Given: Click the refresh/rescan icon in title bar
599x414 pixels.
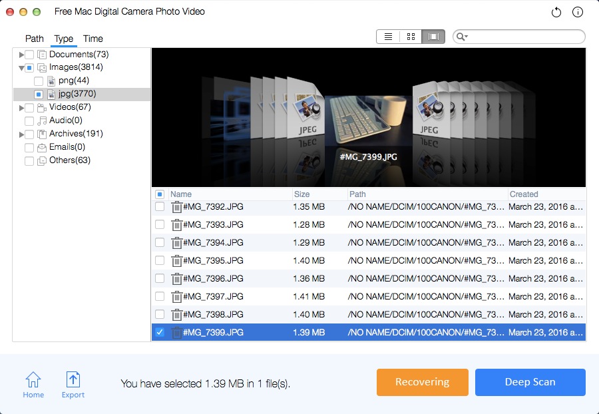Looking at the screenshot, I should pos(556,12).
